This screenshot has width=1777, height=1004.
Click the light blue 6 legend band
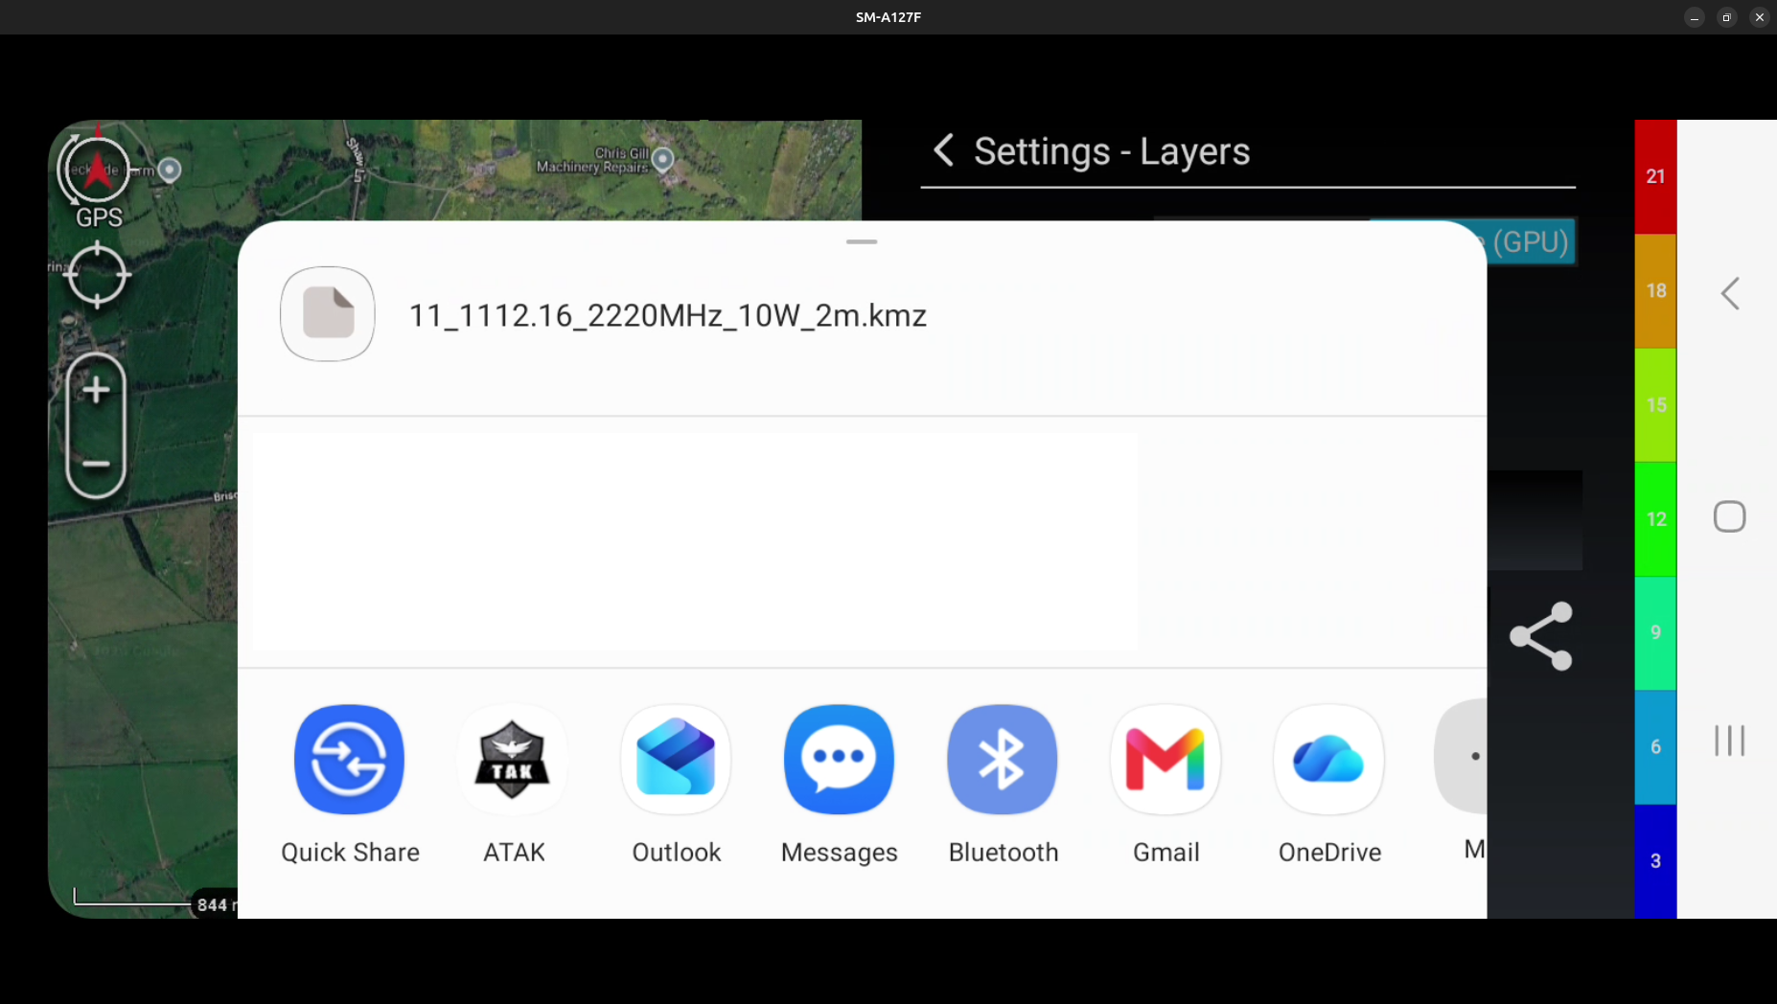tap(1655, 746)
